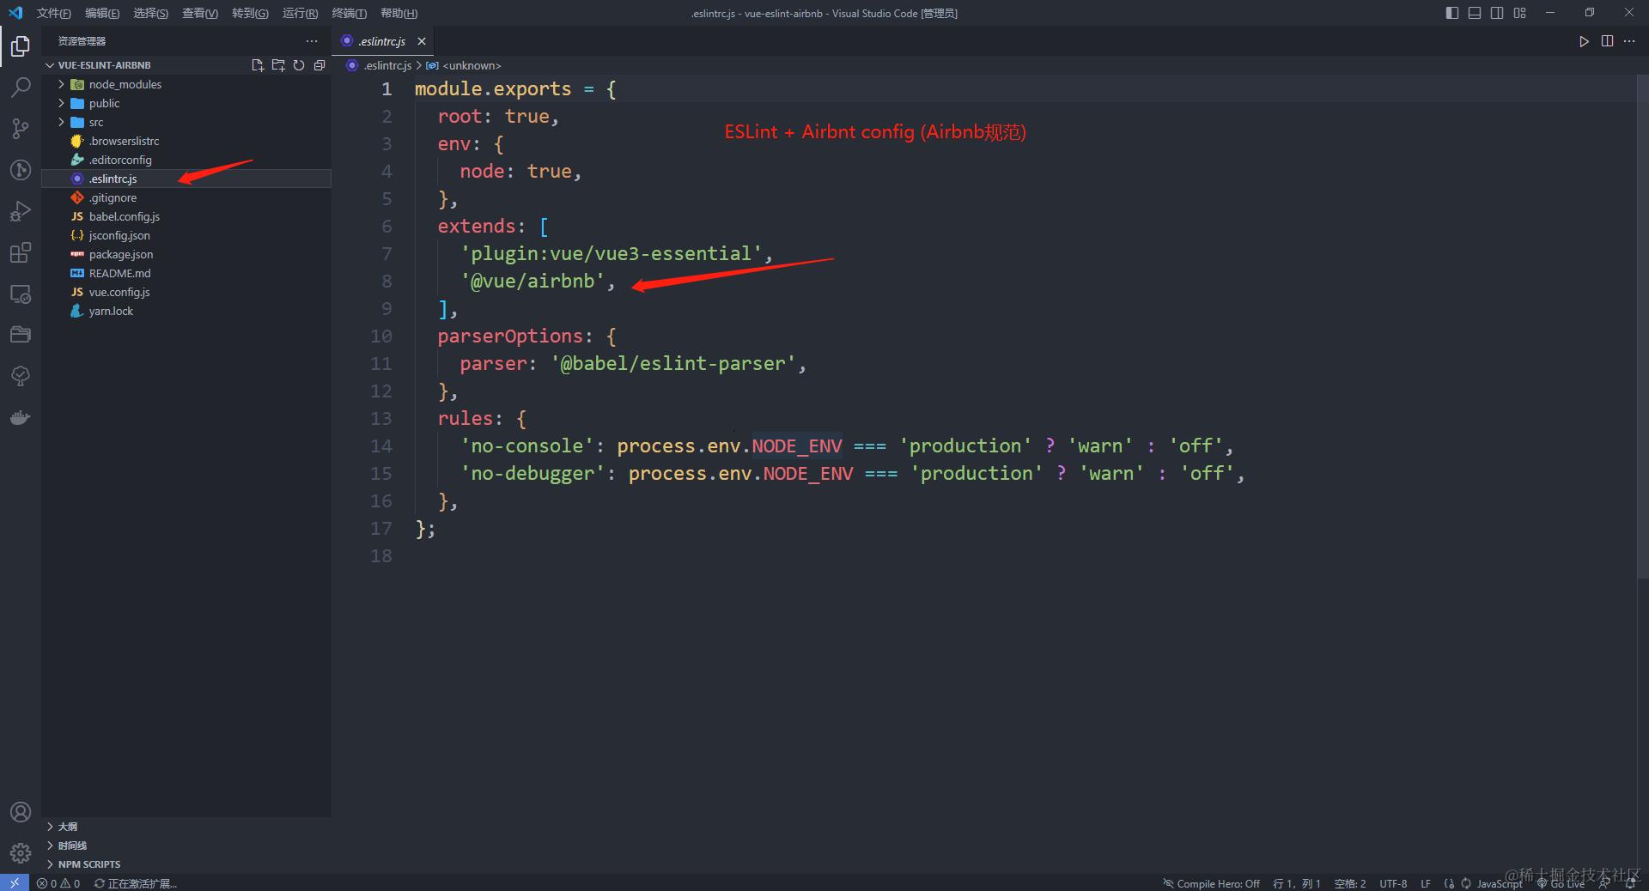The height and width of the screenshot is (891, 1649).
Task: Open the Extensions view
Action: tap(21, 252)
